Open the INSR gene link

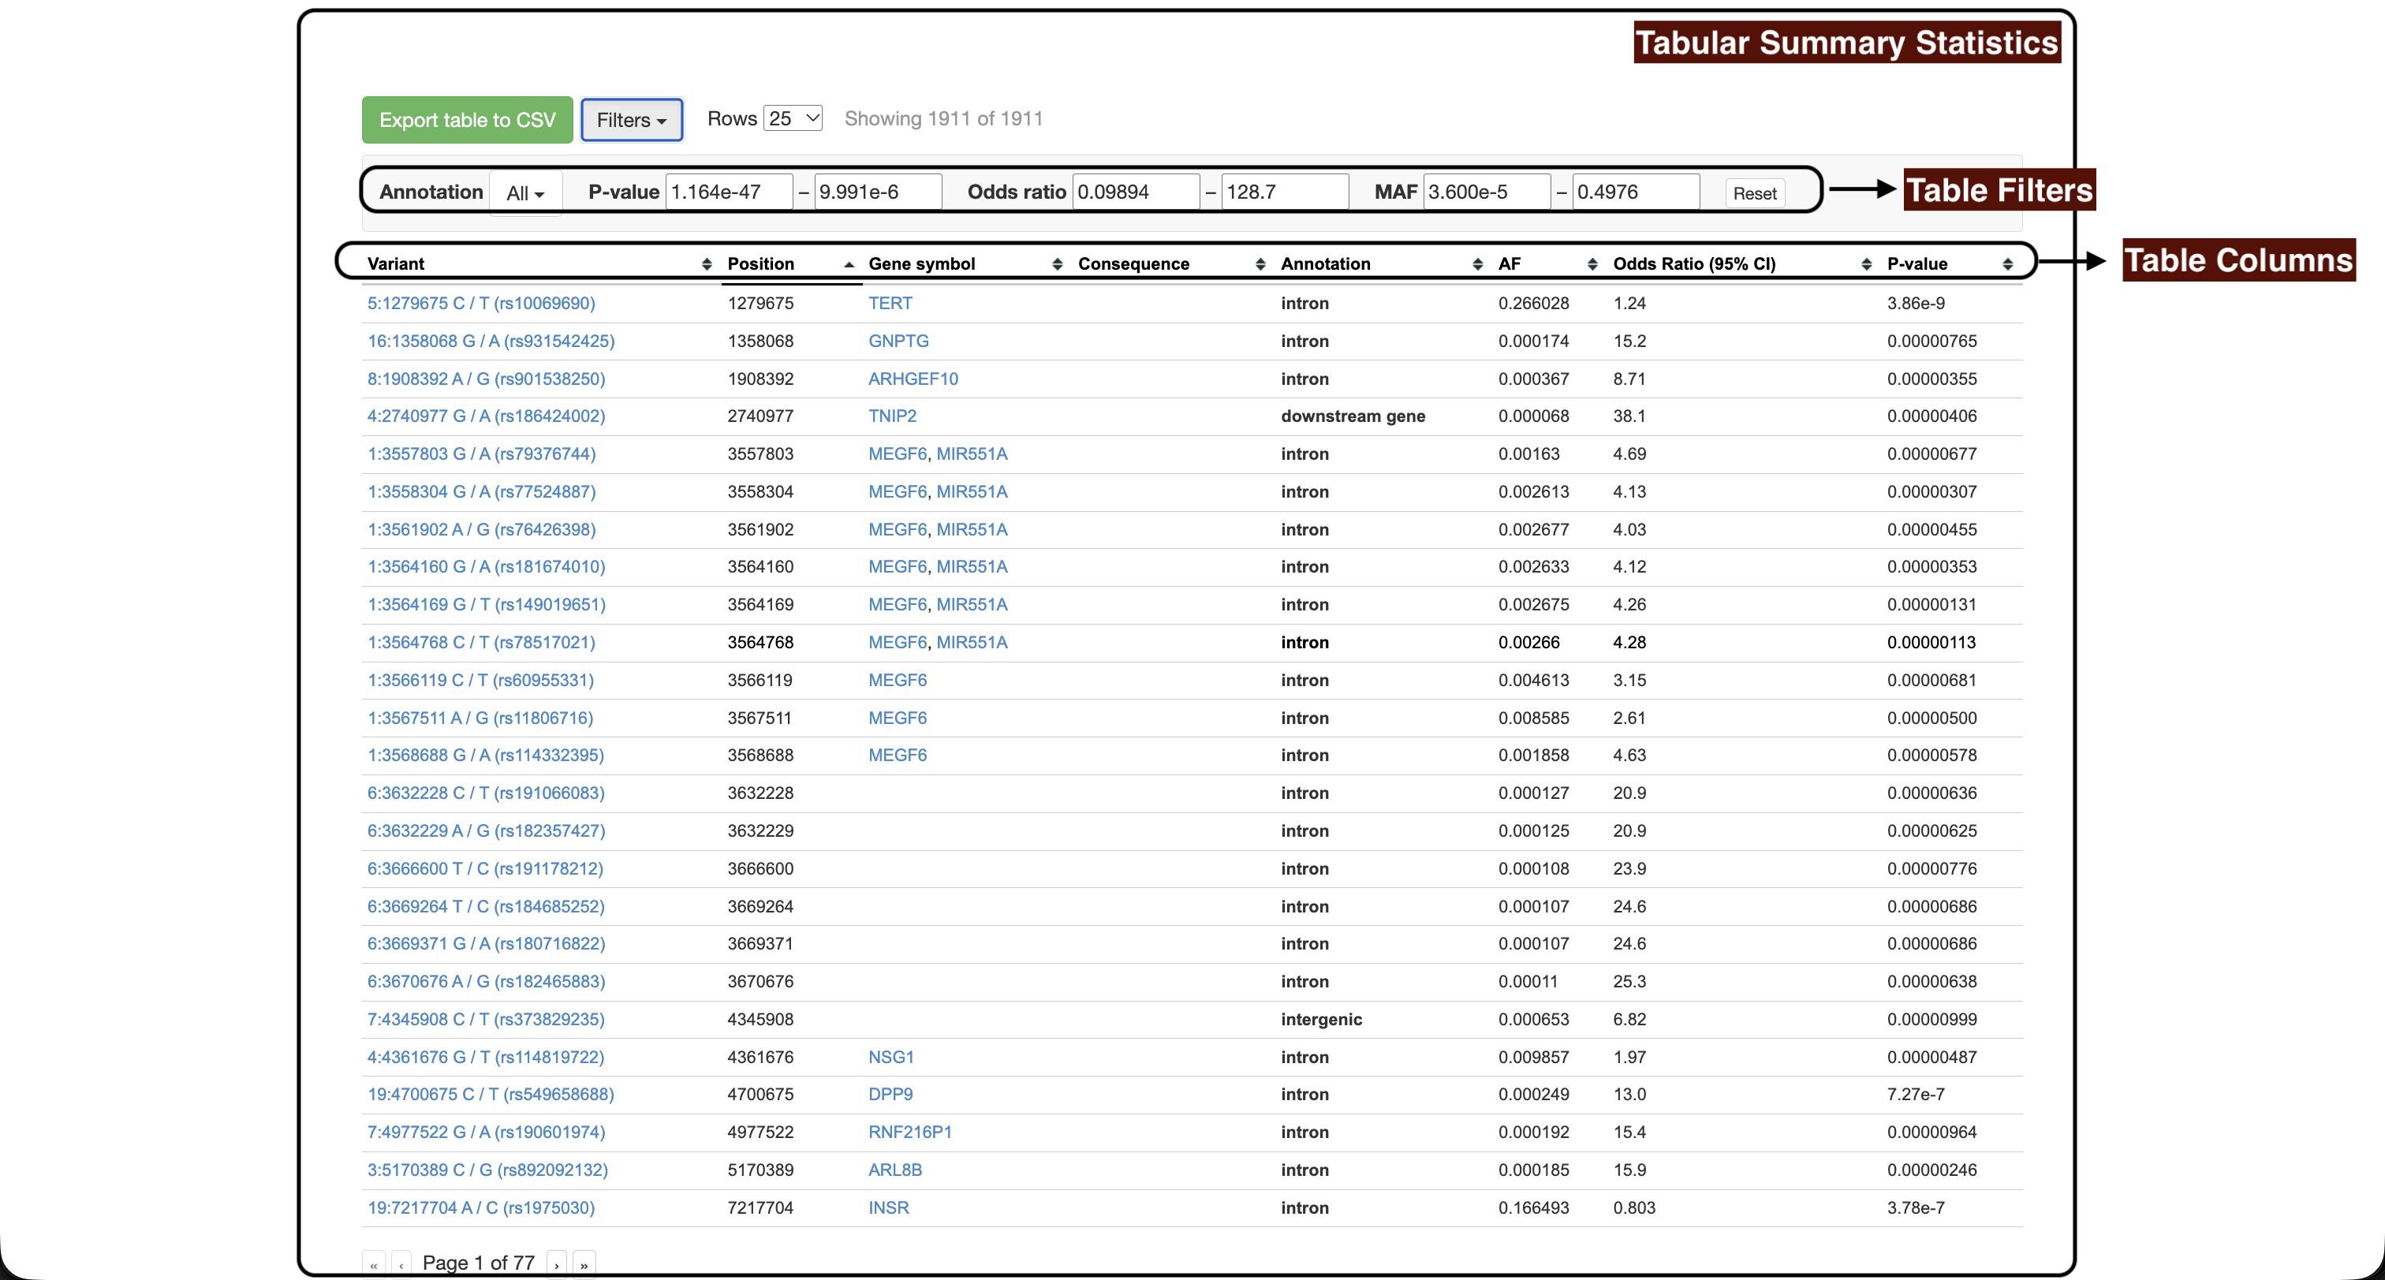coord(888,1207)
